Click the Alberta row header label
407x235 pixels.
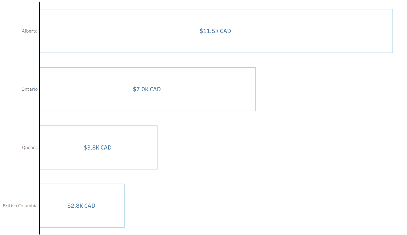pyautogui.click(x=30, y=31)
